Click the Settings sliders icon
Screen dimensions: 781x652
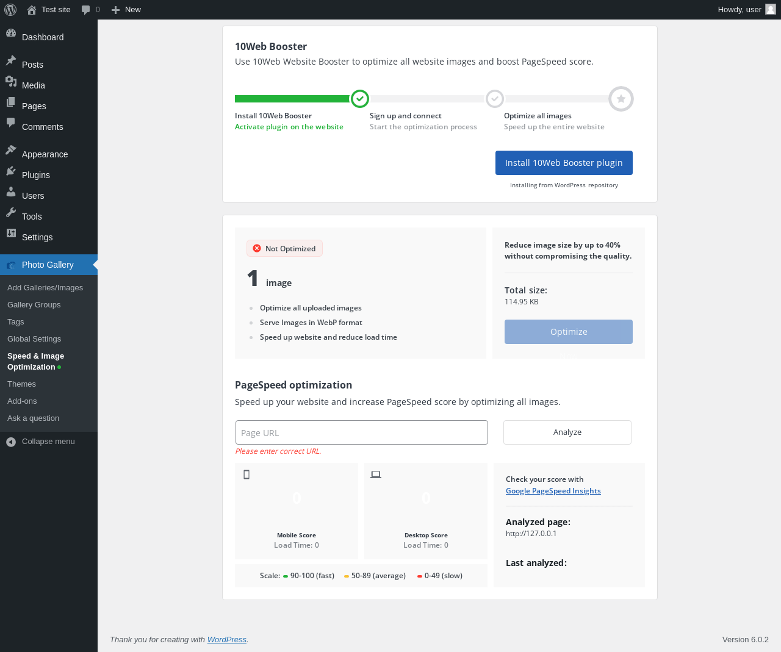click(11, 233)
